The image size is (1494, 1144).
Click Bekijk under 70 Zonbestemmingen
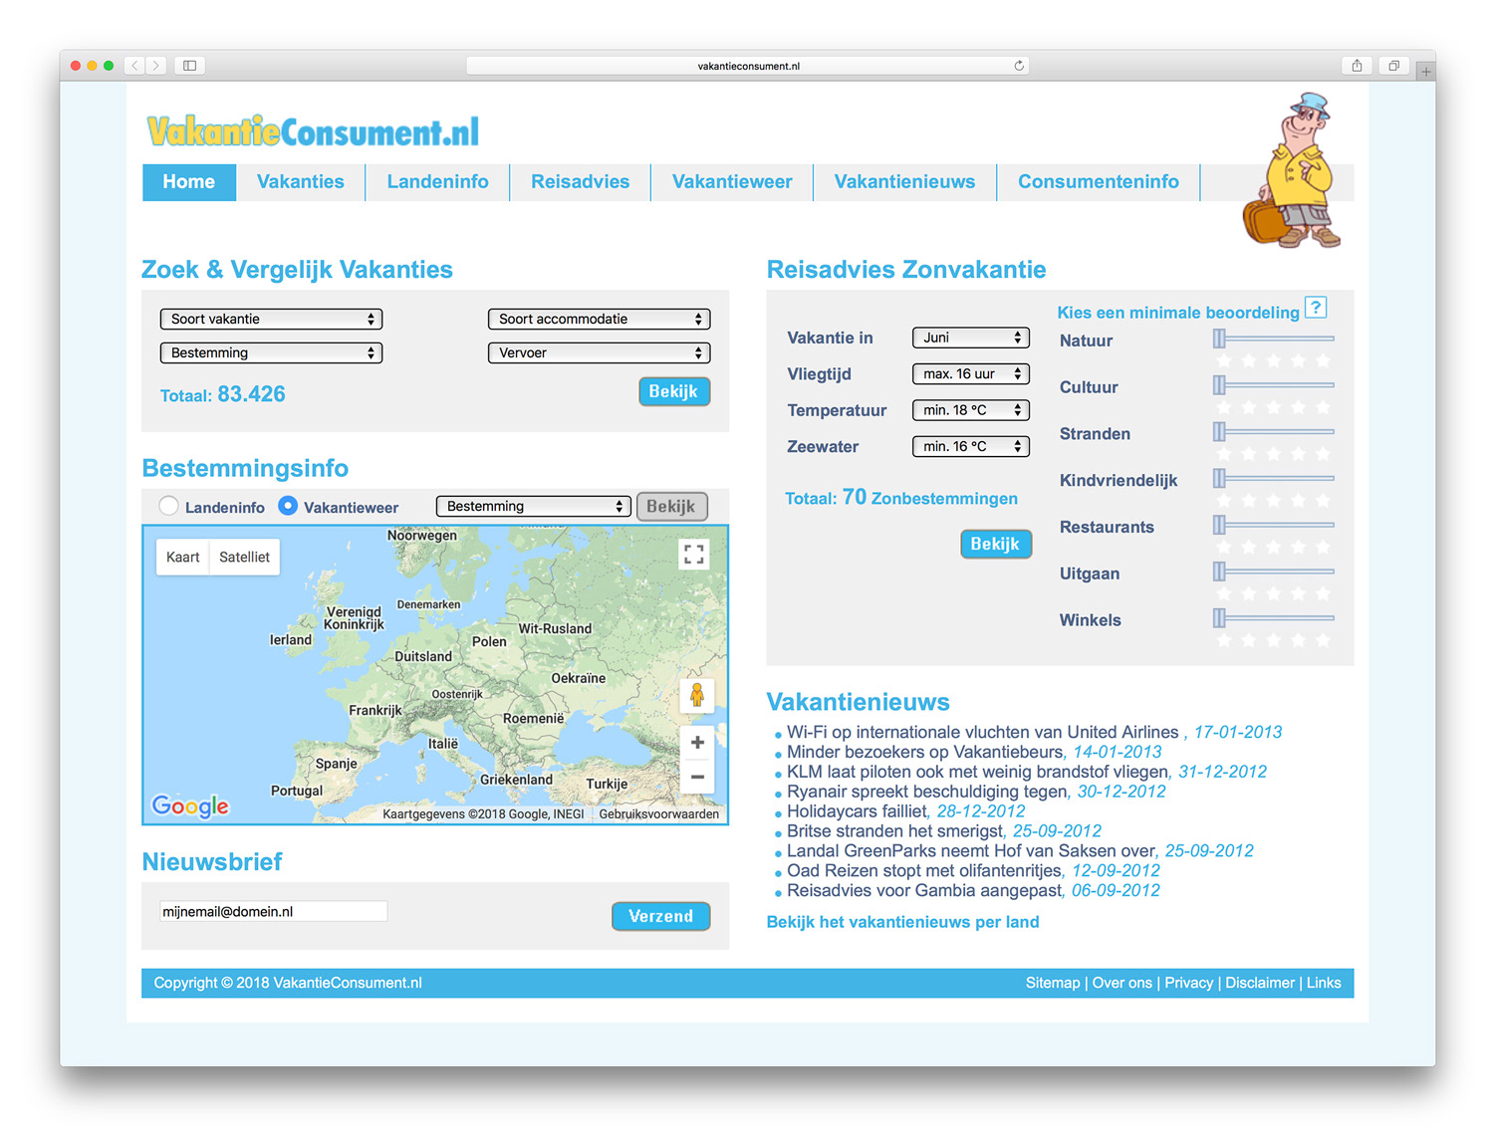click(x=996, y=544)
